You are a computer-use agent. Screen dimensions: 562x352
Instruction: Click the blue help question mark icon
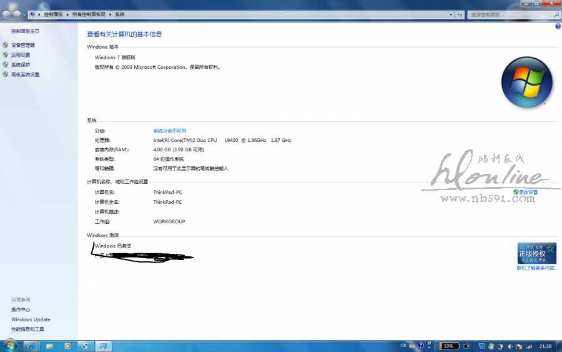[558, 26]
